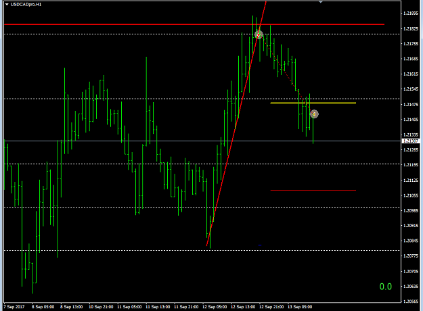The height and width of the screenshot is (311, 423).
Task: Click time axis label 12 Sep 13:00
Action: [243, 307]
